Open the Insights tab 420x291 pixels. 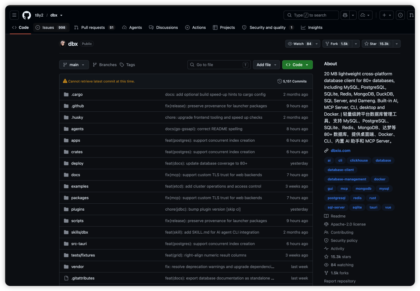(x=312, y=28)
